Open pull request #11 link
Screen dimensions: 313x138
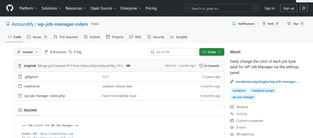[69, 66]
